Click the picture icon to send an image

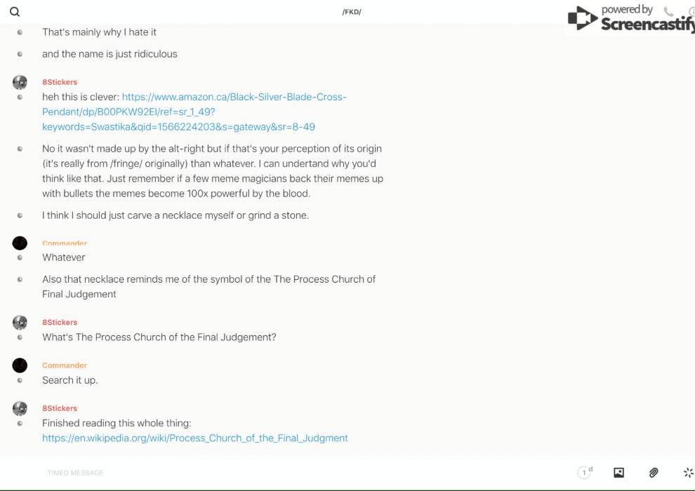[618, 473]
